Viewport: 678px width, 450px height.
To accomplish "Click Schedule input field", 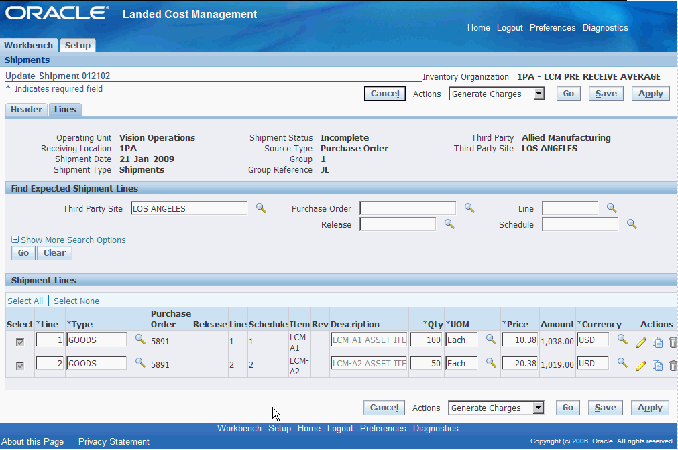I will [580, 224].
